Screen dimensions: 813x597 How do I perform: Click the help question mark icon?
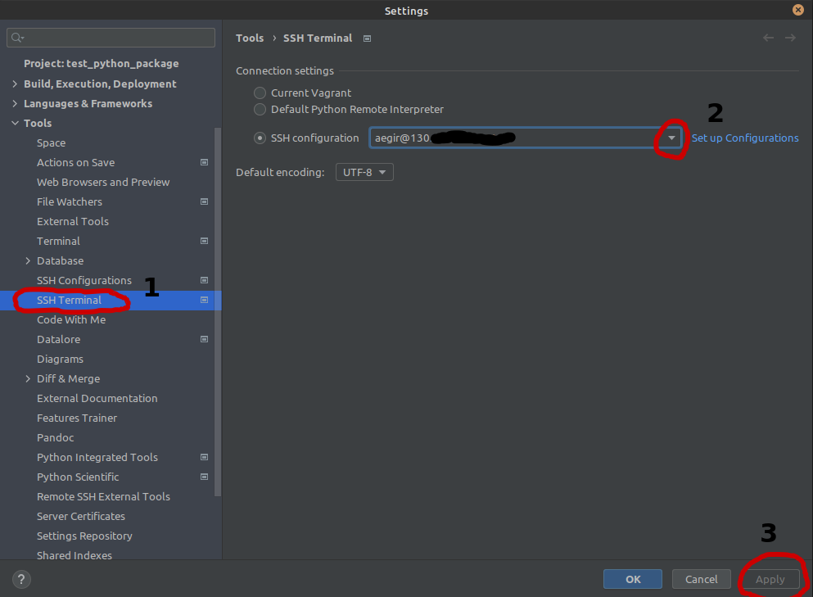tap(22, 579)
